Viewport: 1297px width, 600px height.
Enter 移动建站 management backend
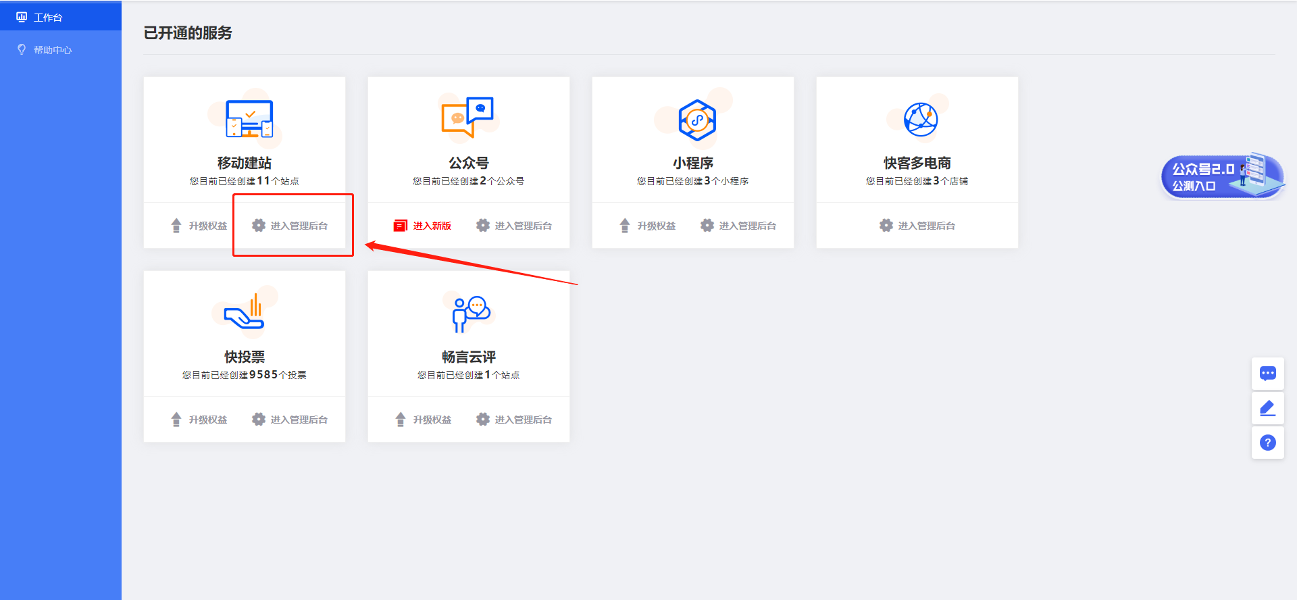(290, 226)
